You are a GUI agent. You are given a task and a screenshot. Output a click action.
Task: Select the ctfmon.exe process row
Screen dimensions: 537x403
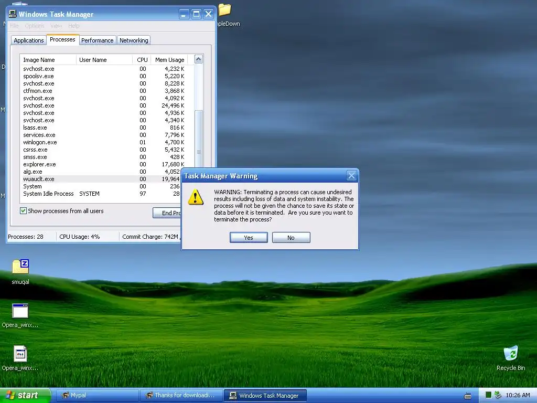coord(104,91)
